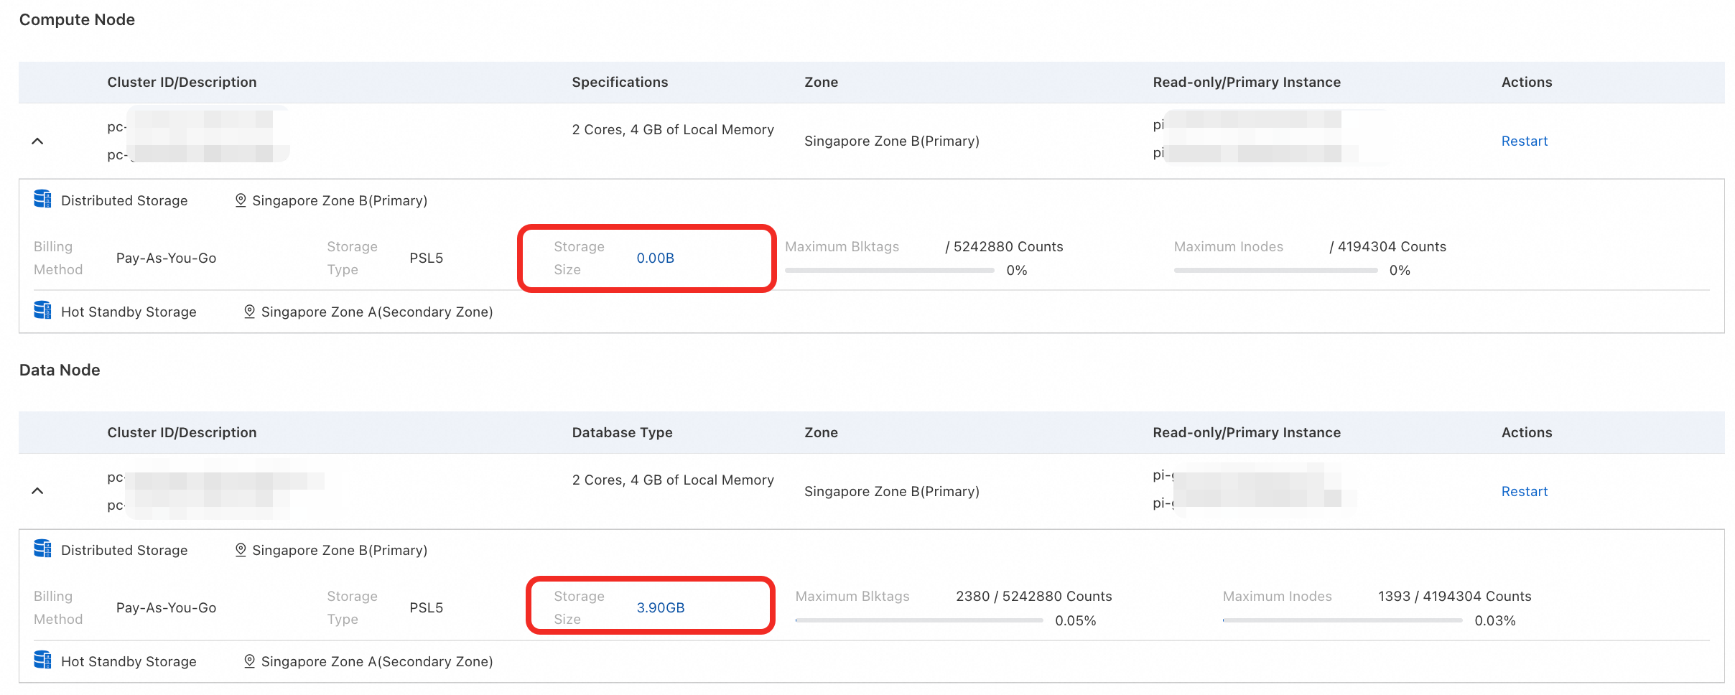The height and width of the screenshot is (695, 1735).
Task: Click Database Type column header
Action: click(x=622, y=432)
